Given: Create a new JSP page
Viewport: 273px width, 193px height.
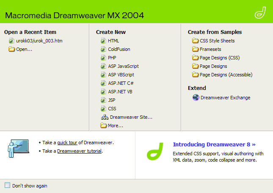Looking at the screenshot, I should pyautogui.click(x=112, y=100).
